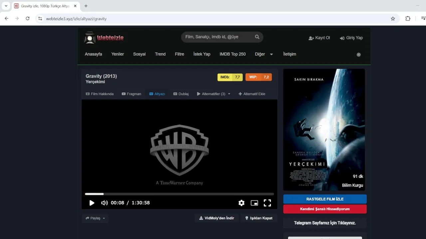
Task: Open the Telegram Sayfamız link
Action: click(x=325, y=223)
